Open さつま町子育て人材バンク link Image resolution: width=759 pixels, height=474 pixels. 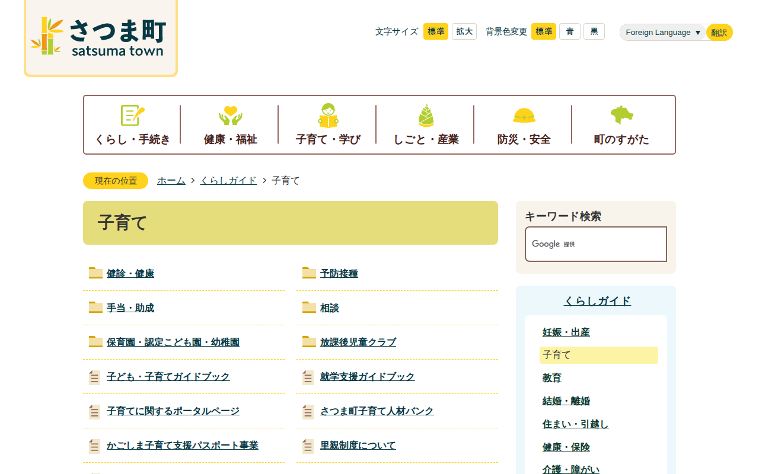[377, 411]
